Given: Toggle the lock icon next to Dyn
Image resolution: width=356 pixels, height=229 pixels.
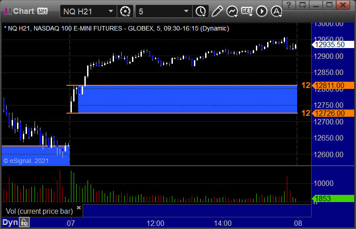Looking at the screenshot, I should pyautogui.click(x=24, y=222).
